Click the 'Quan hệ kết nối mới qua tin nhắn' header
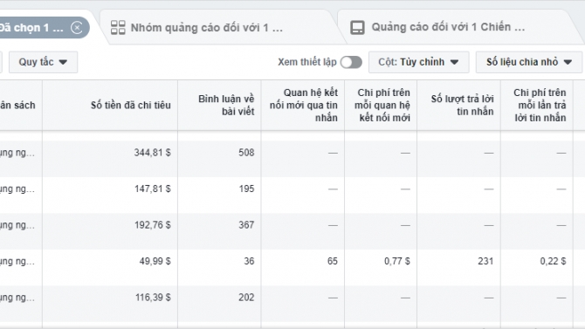This screenshot has width=585, height=329. pyautogui.click(x=303, y=106)
